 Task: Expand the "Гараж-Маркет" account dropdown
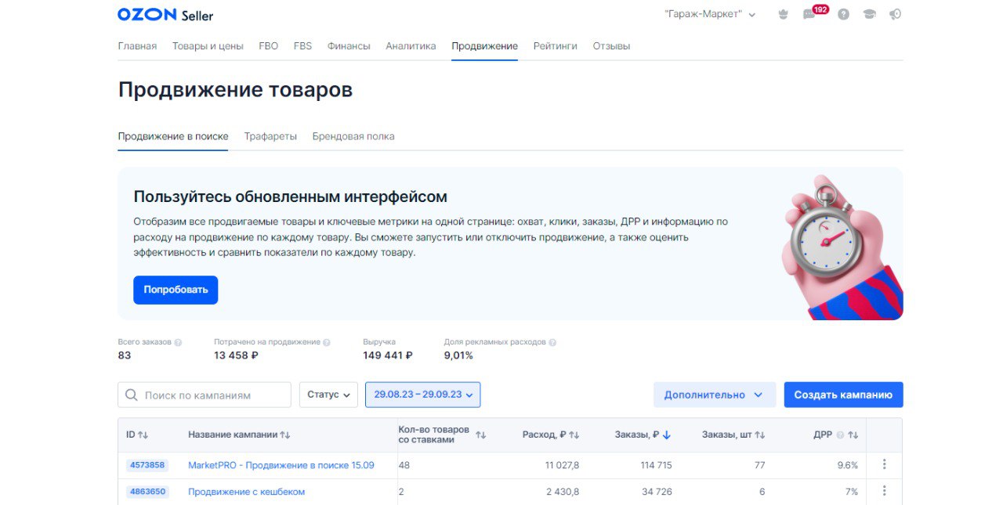[x=710, y=14]
